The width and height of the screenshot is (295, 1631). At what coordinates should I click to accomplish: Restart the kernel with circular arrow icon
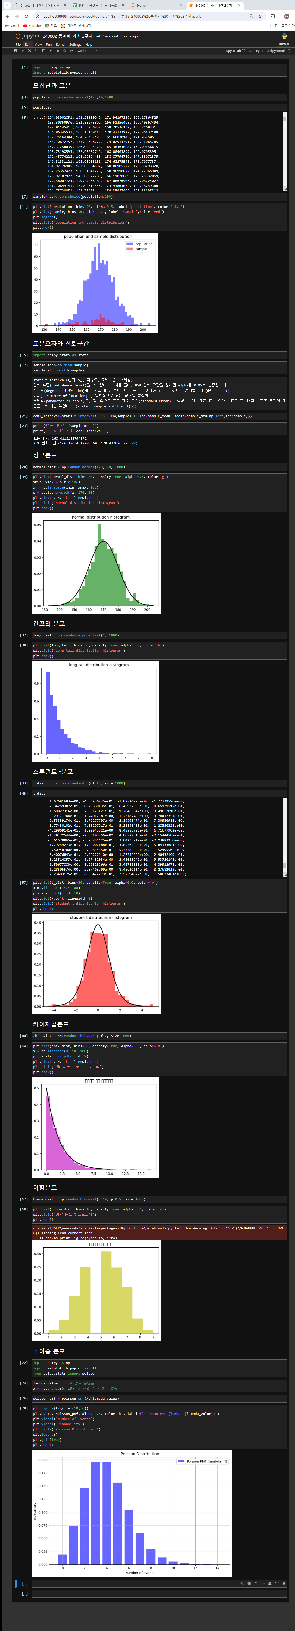tap(64, 51)
